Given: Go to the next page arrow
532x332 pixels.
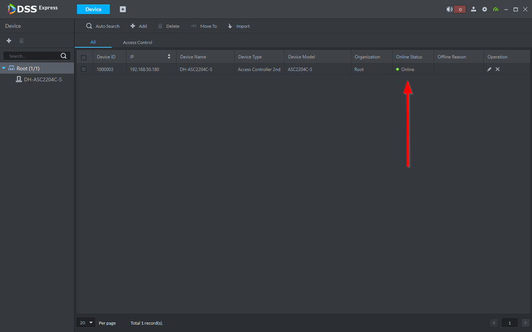Looking at the screenshot, I should coord(525,323).
